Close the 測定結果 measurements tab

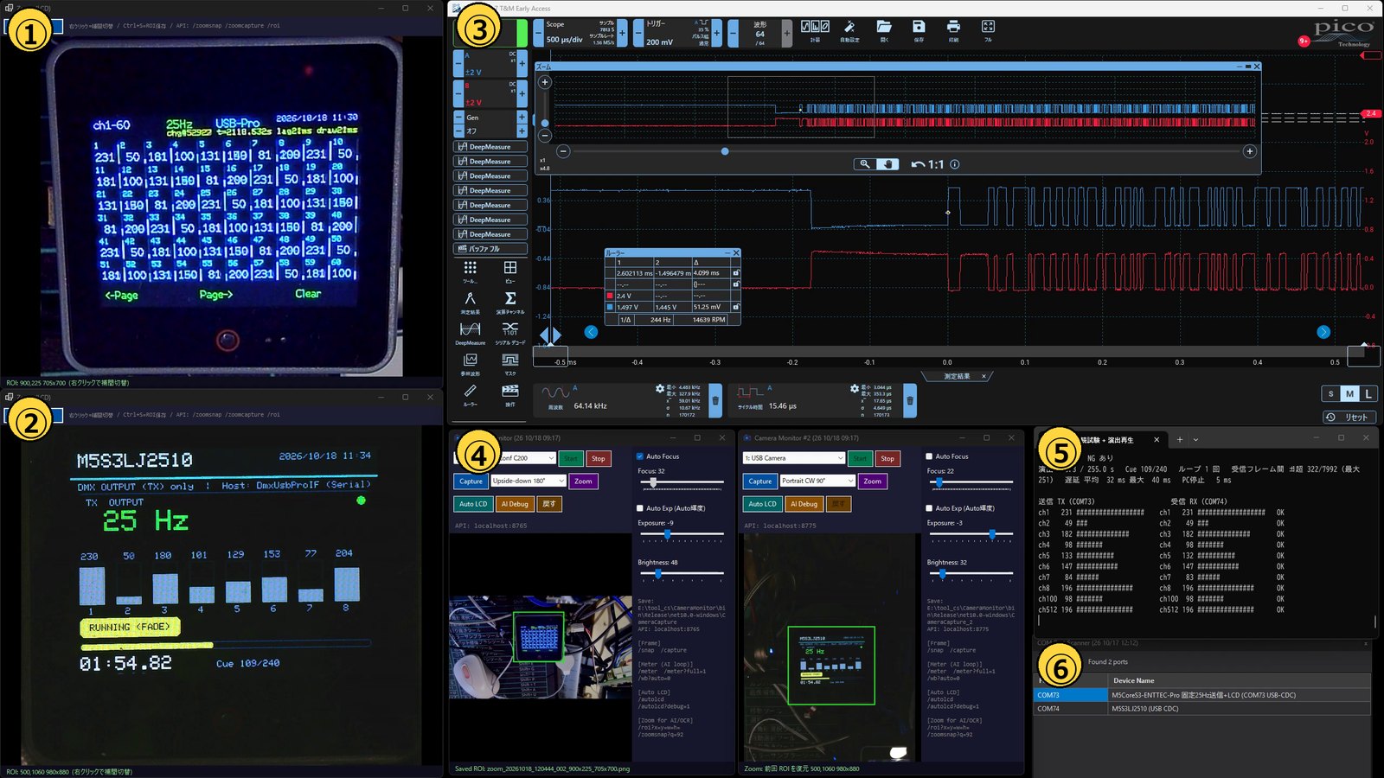click(x=984, y=376)
